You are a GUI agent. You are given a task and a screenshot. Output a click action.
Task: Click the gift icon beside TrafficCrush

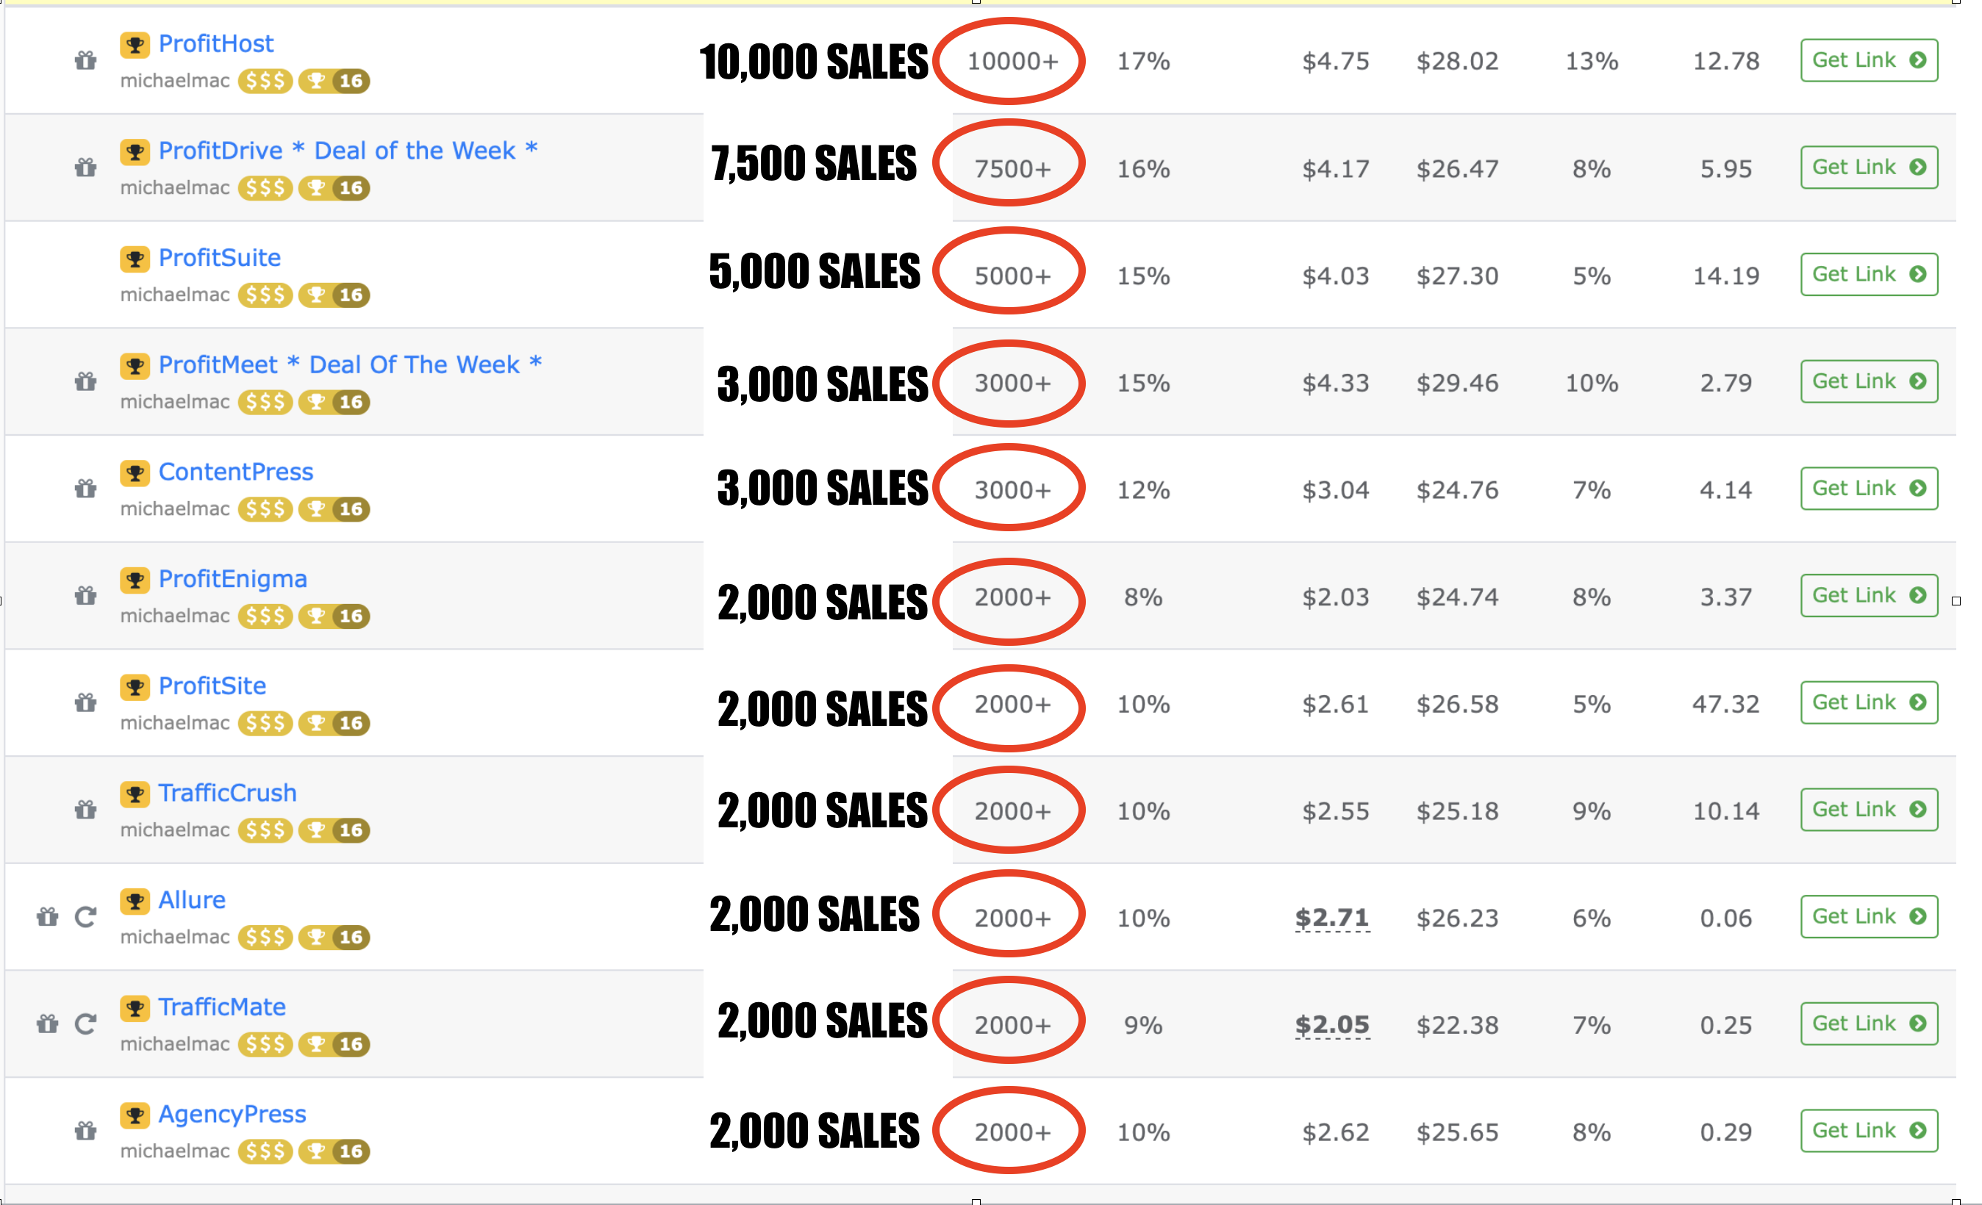pos(85,810)
